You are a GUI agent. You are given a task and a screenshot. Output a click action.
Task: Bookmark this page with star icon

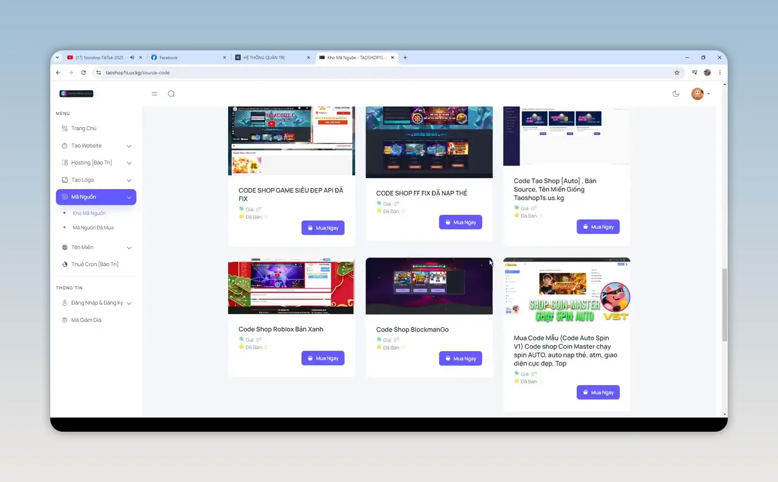(677, 73)
